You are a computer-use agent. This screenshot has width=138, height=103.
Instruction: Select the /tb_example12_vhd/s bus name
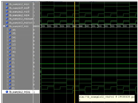(x=19, y=26)
